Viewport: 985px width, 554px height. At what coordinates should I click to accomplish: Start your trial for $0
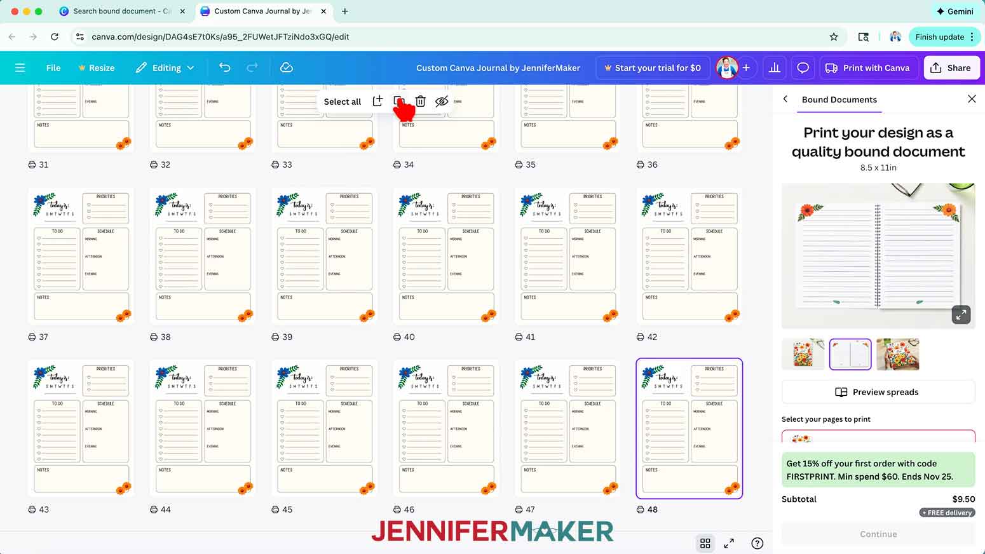point(653,68)
